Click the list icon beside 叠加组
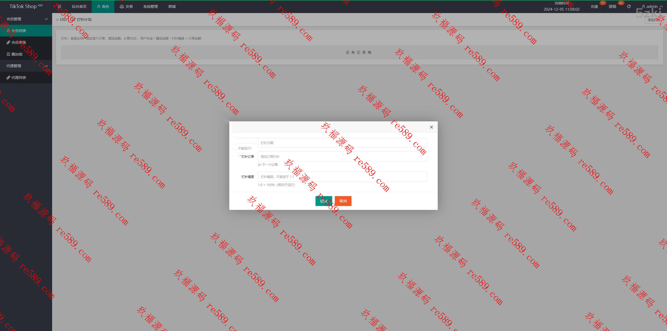Viewport: 667px width, 331px height. point(8,54)
